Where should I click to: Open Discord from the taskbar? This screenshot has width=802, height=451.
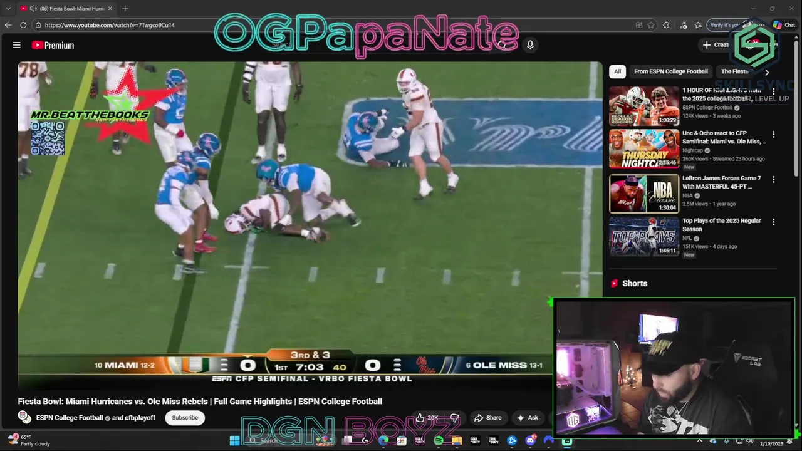click(x=531, y=440)
